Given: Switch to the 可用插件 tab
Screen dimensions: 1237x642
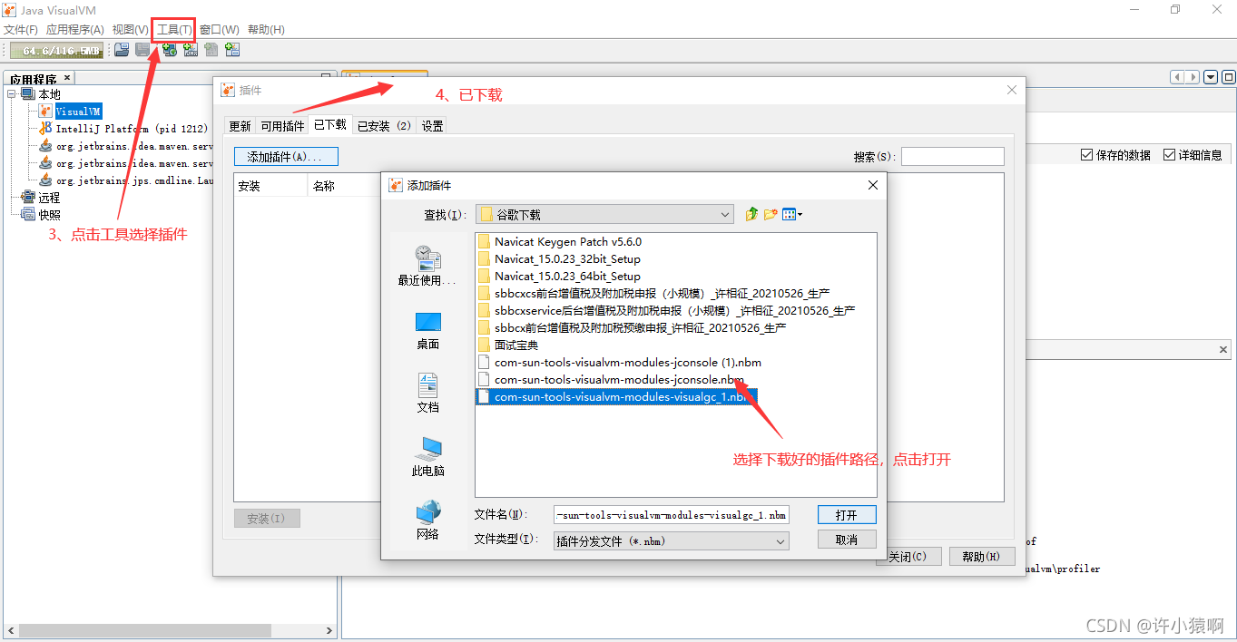Looking at the screenshot, I should tap(282, 126).
